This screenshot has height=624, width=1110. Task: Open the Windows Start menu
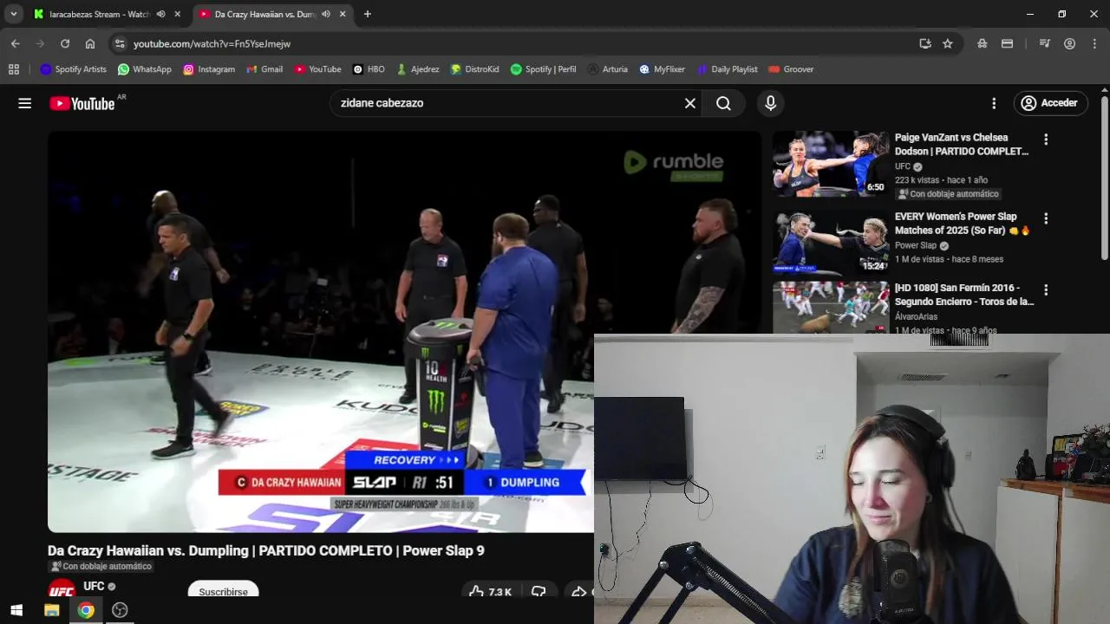click(16, 610)
